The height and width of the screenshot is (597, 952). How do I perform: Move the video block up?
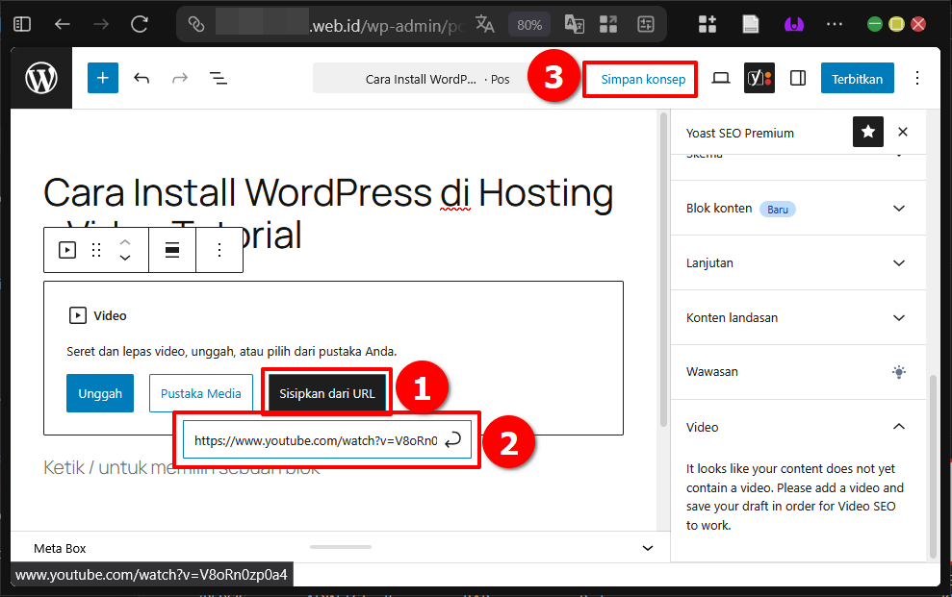[124, 243]
